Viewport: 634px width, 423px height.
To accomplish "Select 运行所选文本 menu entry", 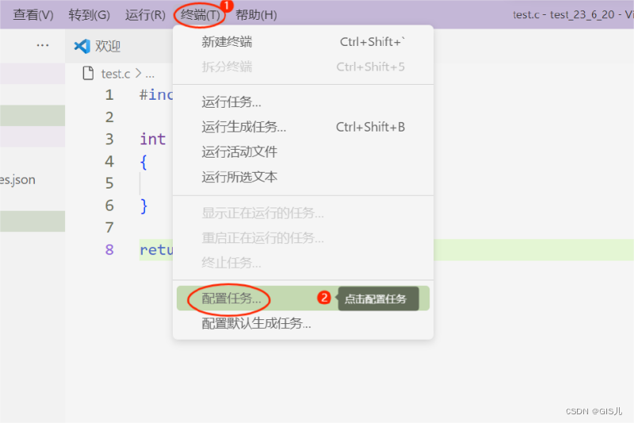I will (303, 177).
